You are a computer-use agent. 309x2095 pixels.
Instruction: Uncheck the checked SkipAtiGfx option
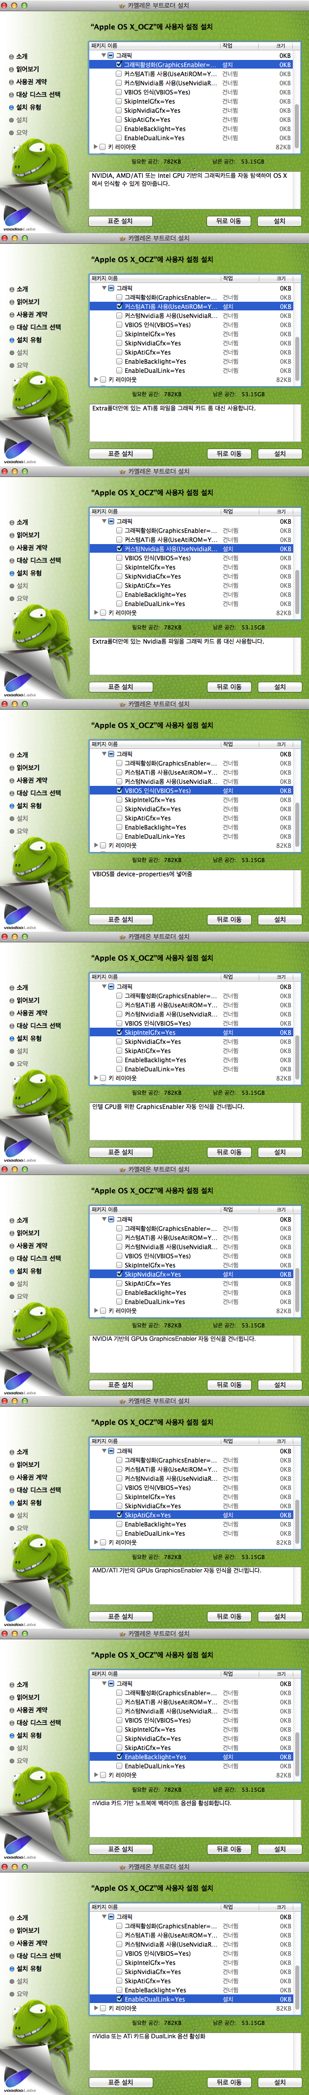119,1515
